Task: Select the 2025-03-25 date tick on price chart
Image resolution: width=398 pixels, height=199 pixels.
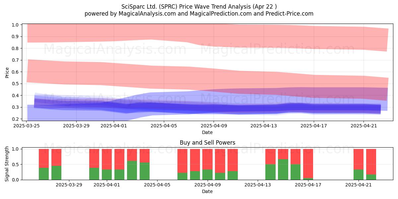Action: click(x=27, y=126)
